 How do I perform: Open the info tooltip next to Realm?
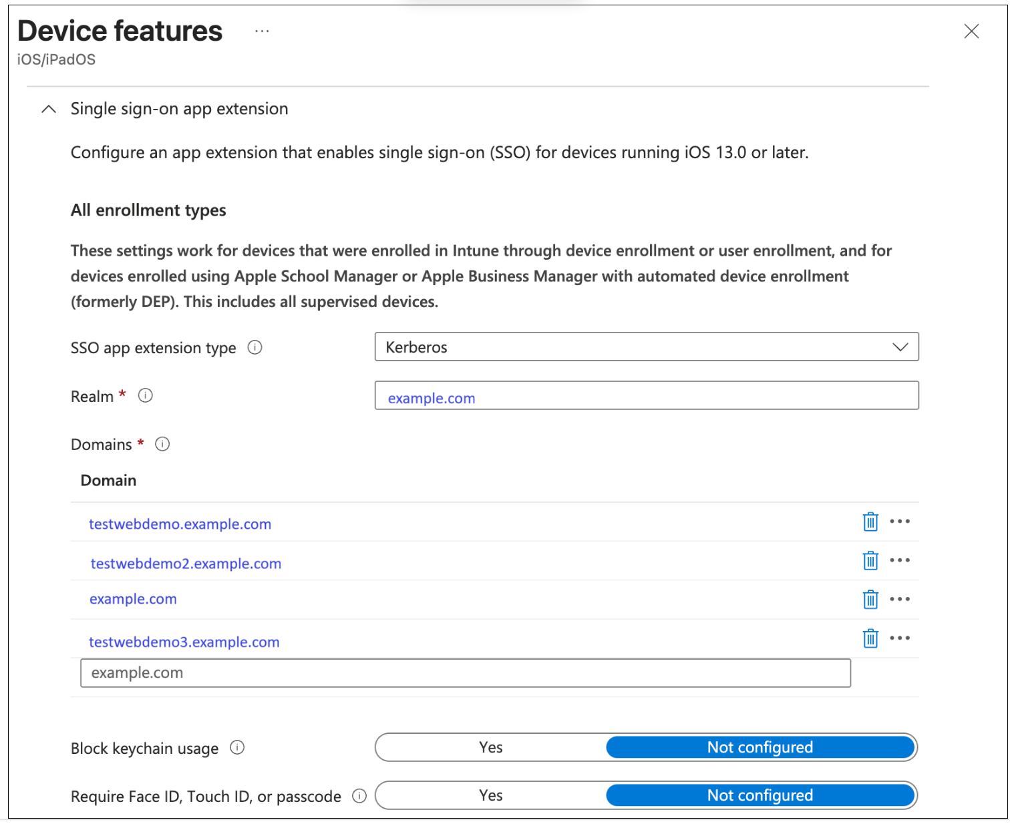(145, 395)
